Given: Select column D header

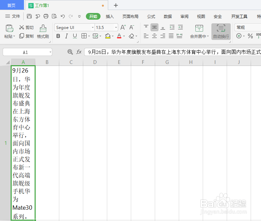Looking at the screenshot, I should pos(95,62).
